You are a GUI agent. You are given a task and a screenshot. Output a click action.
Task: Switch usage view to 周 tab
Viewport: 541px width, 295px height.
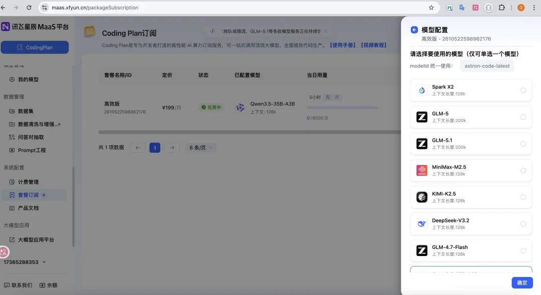(x=328, y=97)
